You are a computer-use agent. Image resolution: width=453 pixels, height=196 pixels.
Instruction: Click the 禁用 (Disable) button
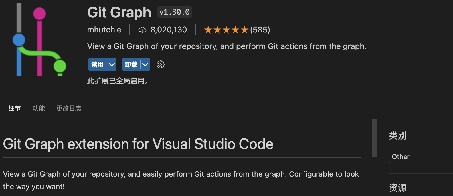click(98, 64)
